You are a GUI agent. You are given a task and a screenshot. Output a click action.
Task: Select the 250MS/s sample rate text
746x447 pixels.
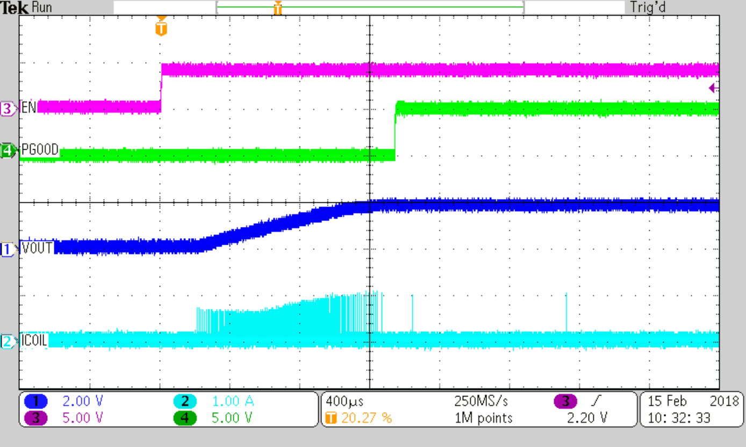pos(482,401)
